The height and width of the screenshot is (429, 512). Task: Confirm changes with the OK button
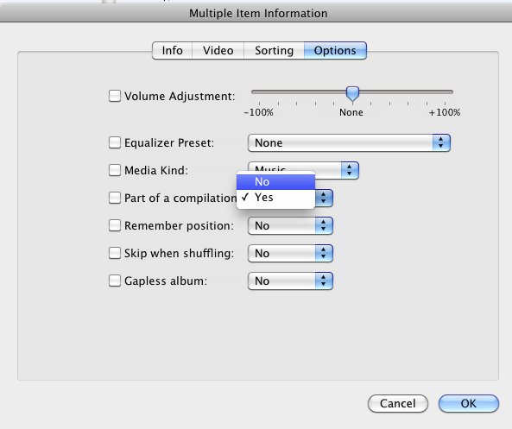pos(469,403)
